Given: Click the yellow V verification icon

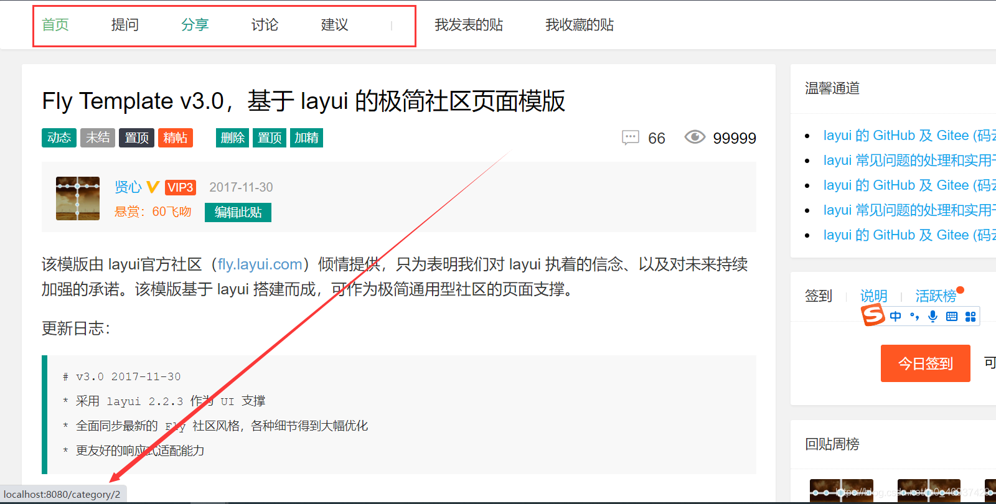Looking at the screenshot, I should click(153, 187).
